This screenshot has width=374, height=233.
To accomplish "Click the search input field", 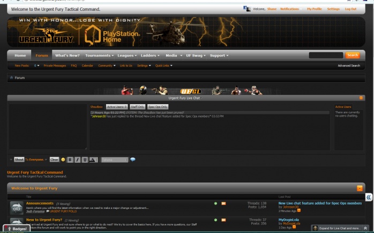I will pyautogui.click(x=325, y=55).
